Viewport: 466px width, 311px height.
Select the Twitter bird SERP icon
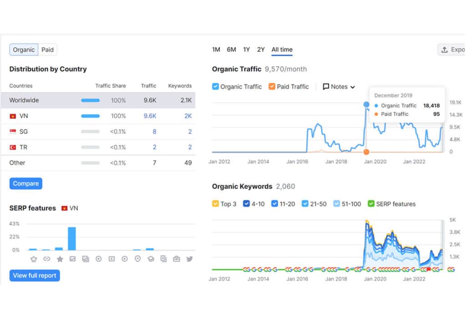pos(189,259)
